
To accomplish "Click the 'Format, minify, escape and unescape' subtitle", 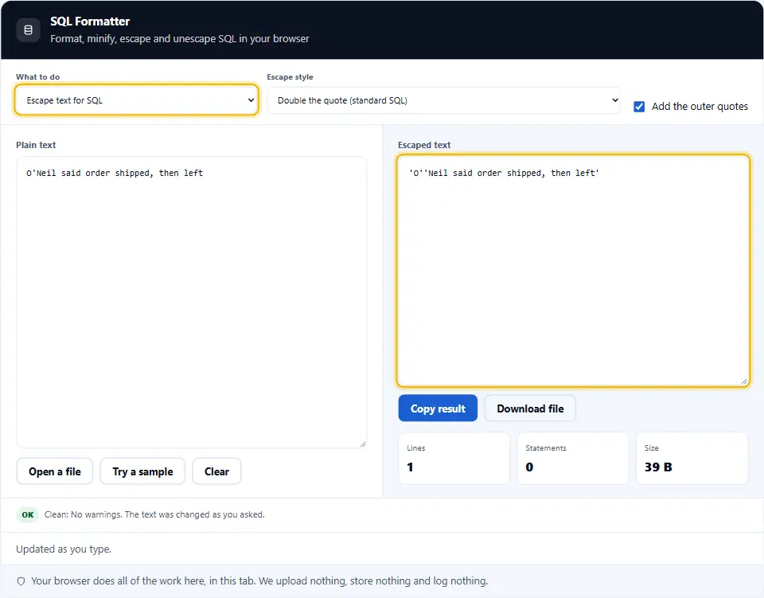I will (180, 38).
